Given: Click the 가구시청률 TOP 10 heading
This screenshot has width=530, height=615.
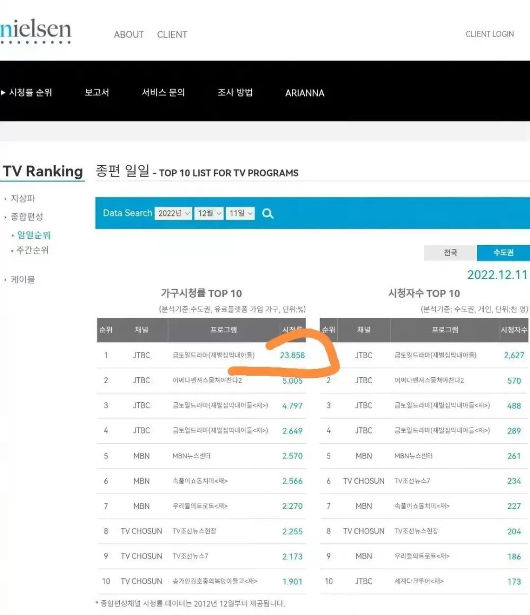Looking at the screenshot, I should 201,293.
